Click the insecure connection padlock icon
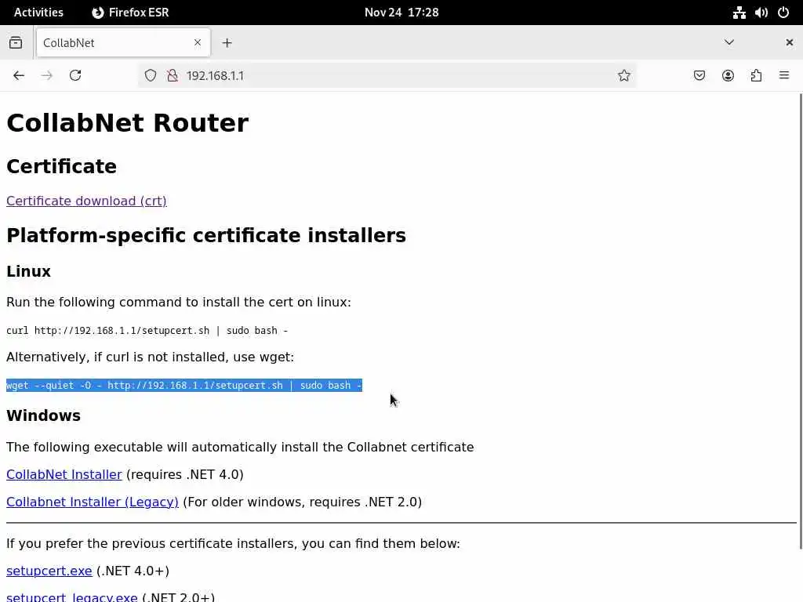The height and width of the screenshot is (602, 803). [x=173, y=76]
